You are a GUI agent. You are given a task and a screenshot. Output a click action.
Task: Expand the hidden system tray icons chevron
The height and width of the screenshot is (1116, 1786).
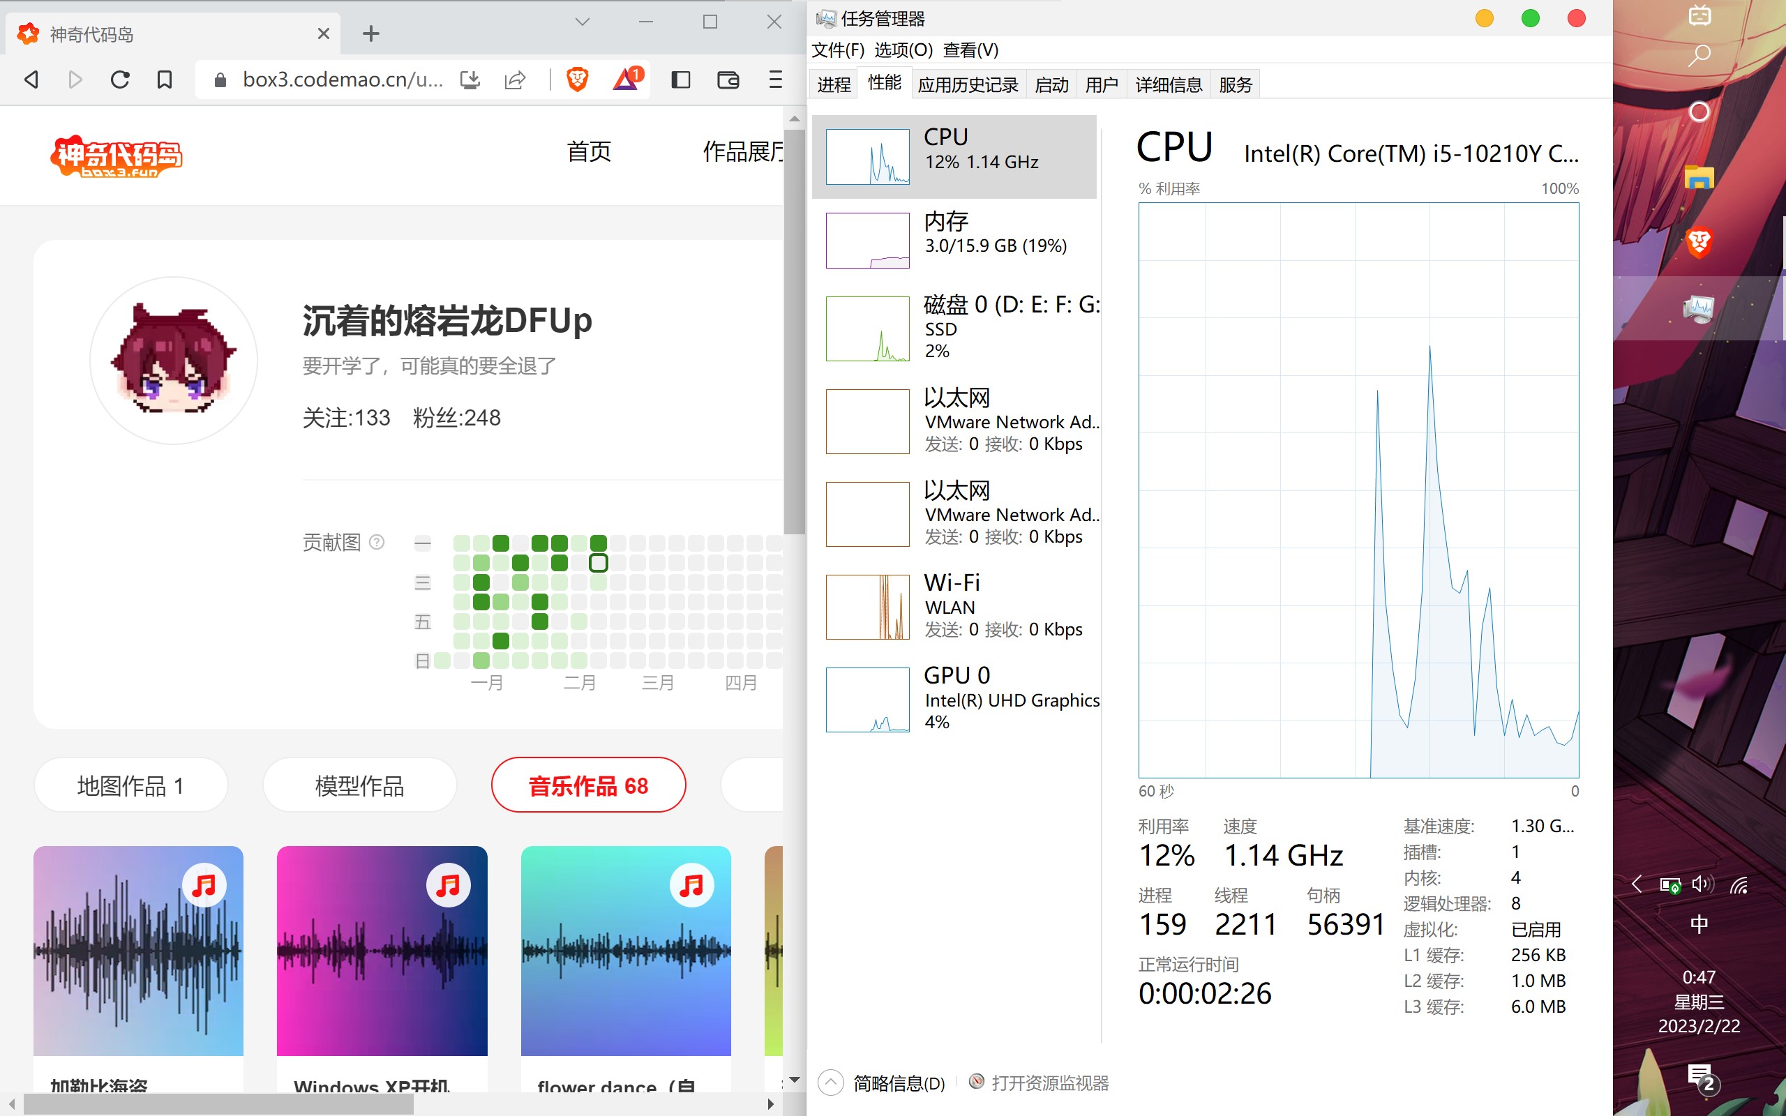click(x=1637, y=884)
